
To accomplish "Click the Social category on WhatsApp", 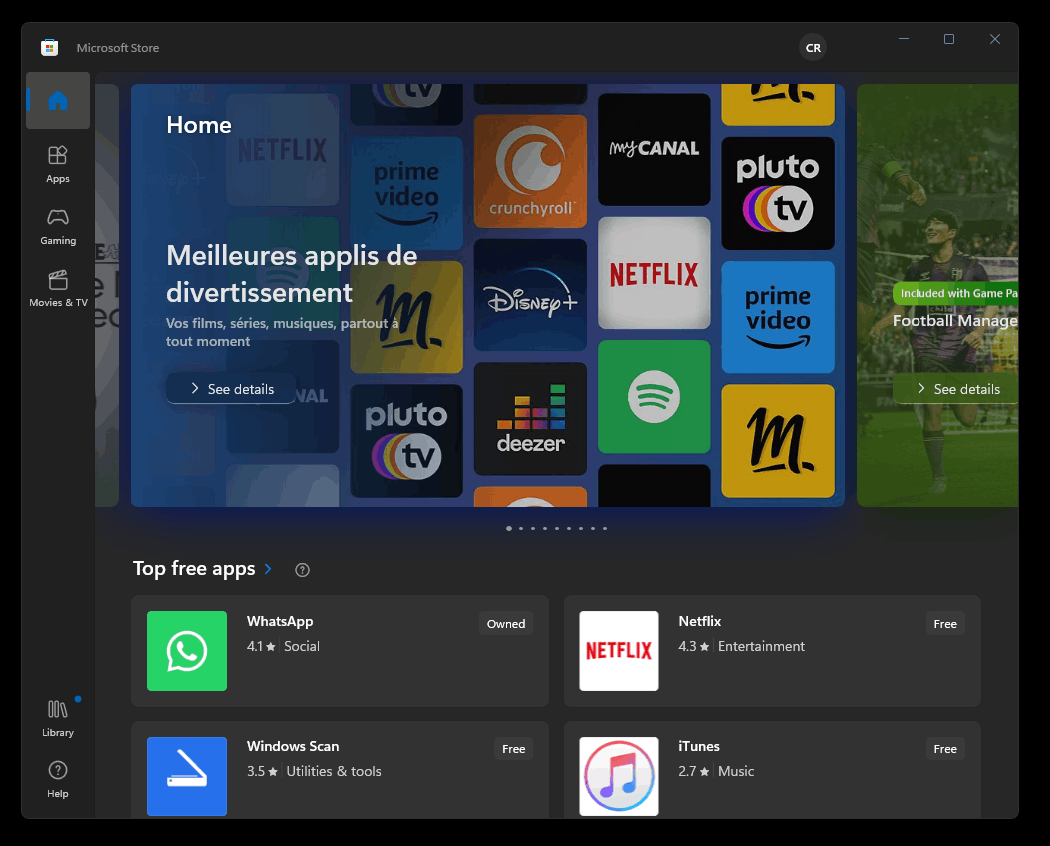I will [301, 646].
